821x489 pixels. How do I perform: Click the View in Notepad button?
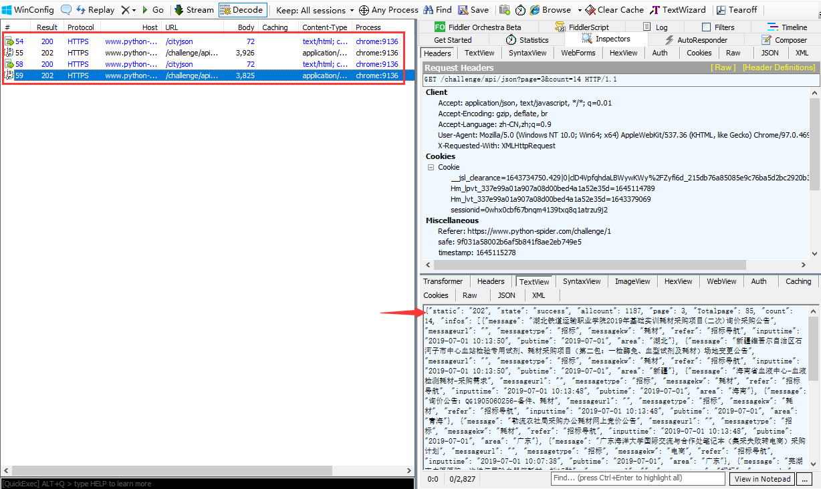point(761,479)
